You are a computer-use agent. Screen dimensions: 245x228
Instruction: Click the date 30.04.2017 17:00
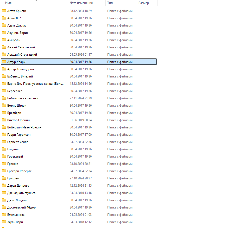81,134
